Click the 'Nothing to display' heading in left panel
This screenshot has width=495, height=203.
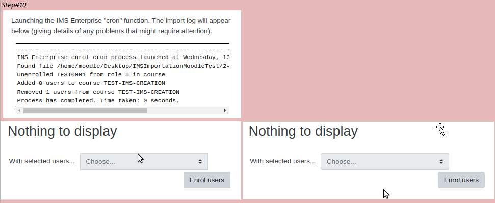pos(62,131)
